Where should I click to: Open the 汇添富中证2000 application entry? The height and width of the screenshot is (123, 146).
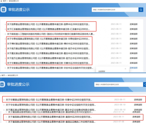[x=48, y=29]
